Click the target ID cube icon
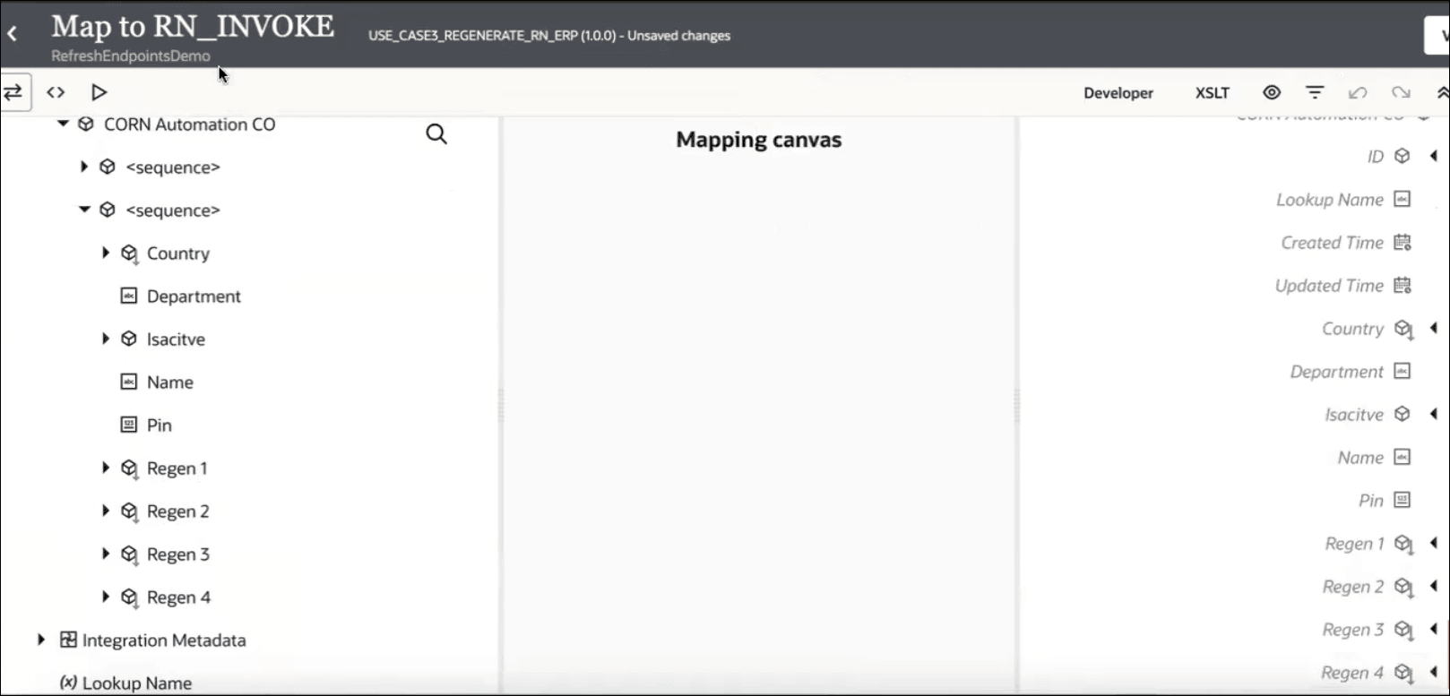This screenshot has width=1450, height=696. 1403,156
